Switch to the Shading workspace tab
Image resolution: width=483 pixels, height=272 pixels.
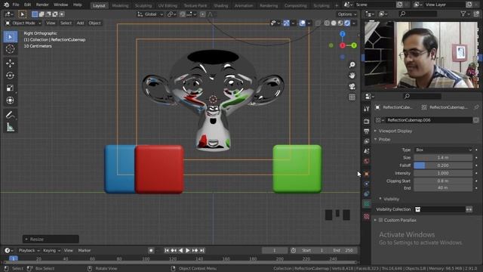221,5
